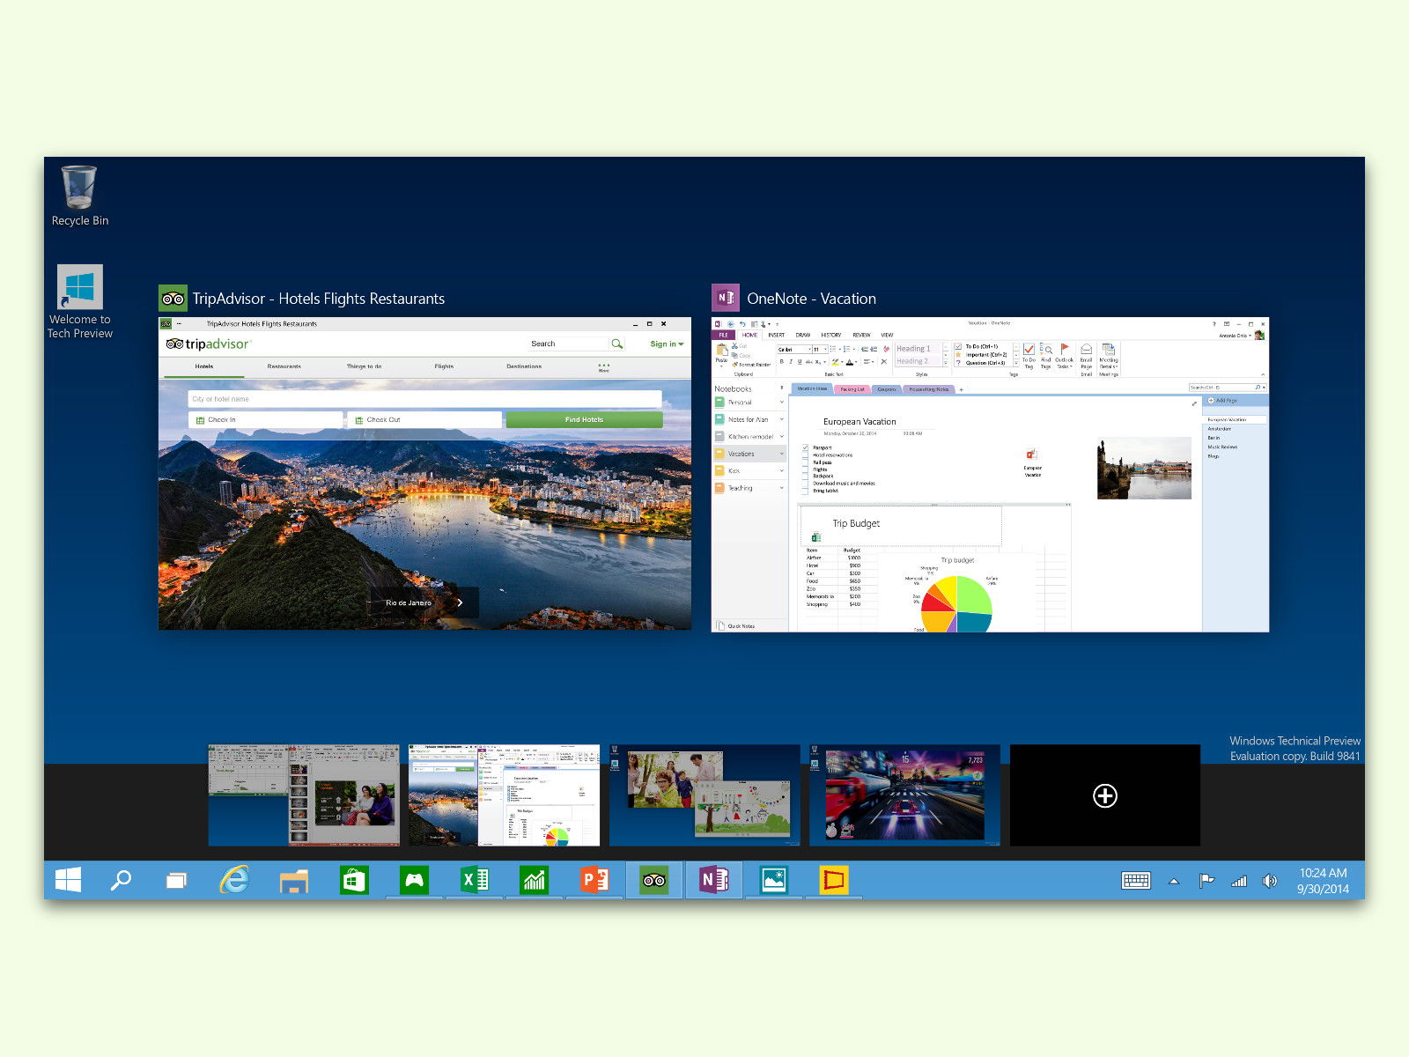The height and width of the screenshot is (1057, 1409).
Task: Check Download music and movies box
Action: click(x=806, y=484)
